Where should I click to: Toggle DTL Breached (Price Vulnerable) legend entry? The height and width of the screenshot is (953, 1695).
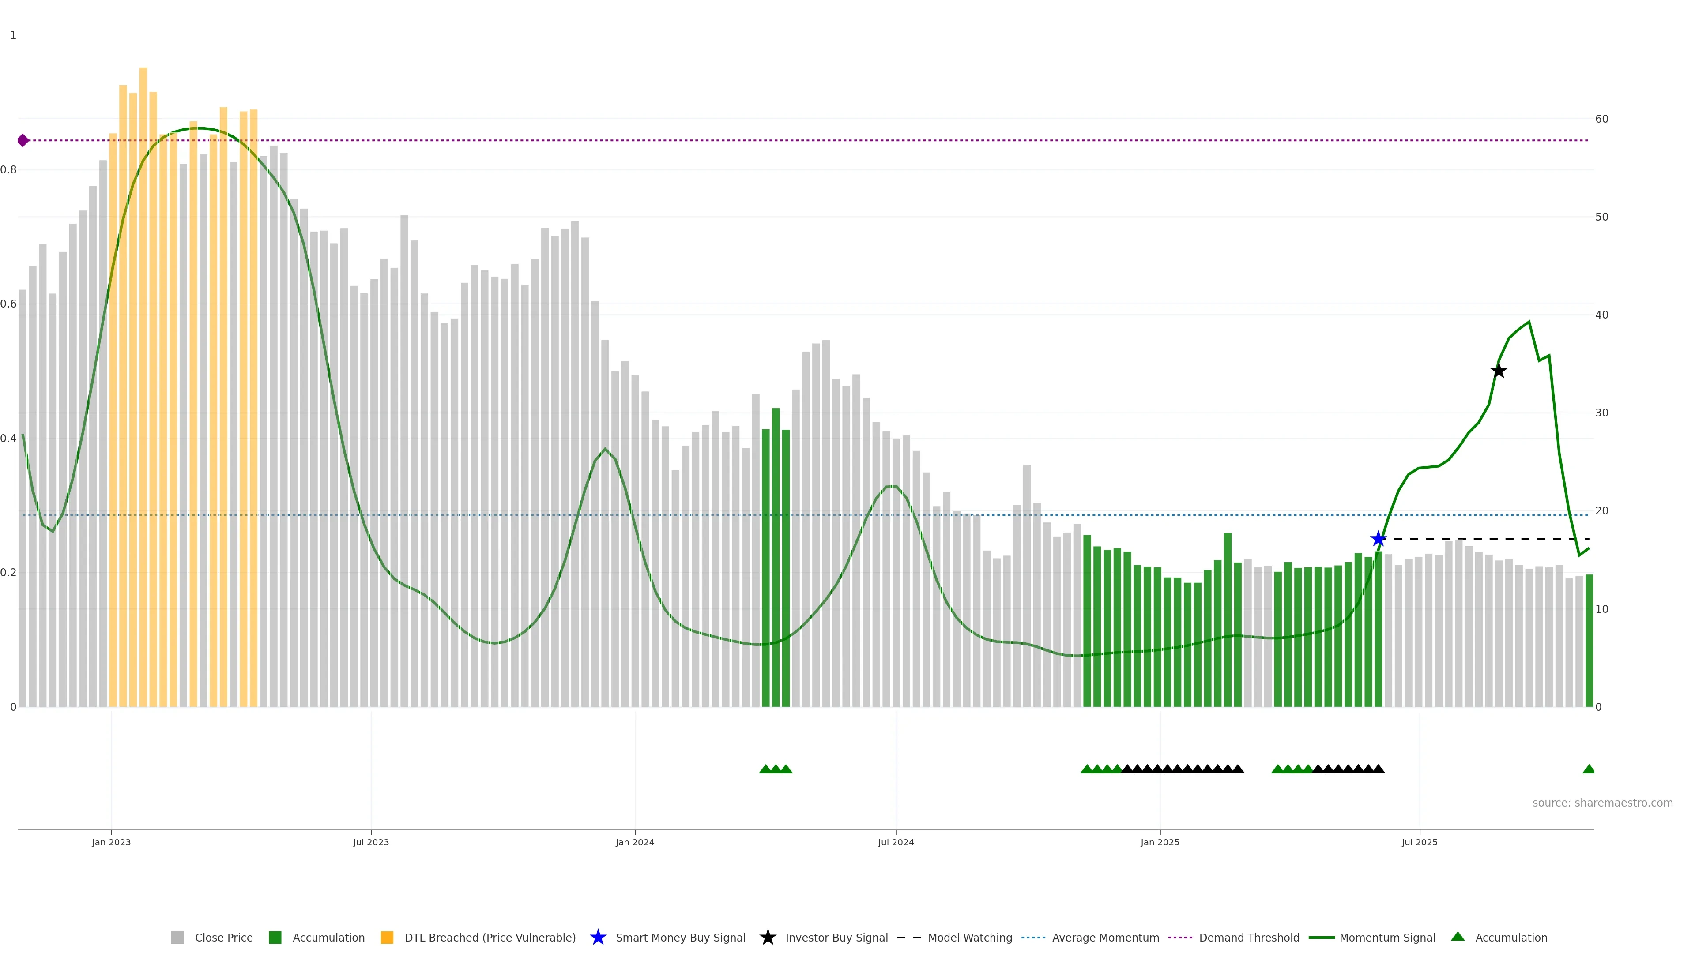(x=490, y=937)
